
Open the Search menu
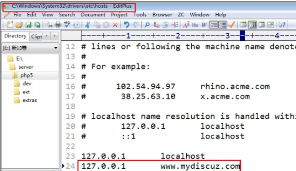click(67, 15)
